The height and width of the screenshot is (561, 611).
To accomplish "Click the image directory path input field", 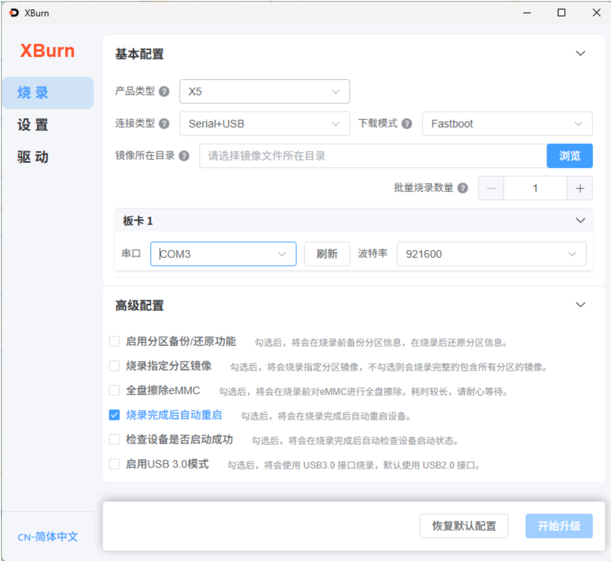I will 373,156.
